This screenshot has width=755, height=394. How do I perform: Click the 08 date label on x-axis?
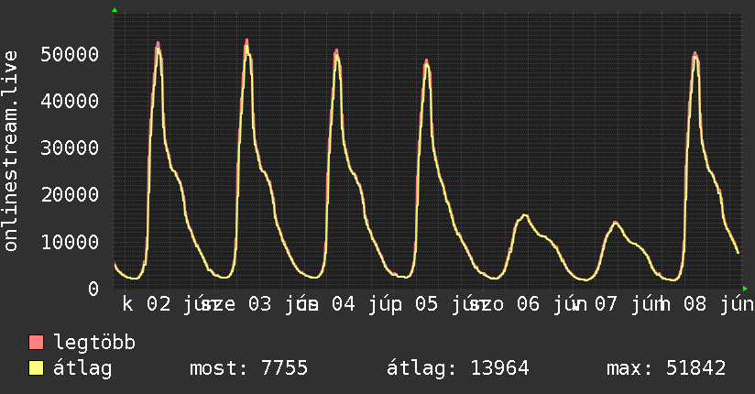coord(695,304)
